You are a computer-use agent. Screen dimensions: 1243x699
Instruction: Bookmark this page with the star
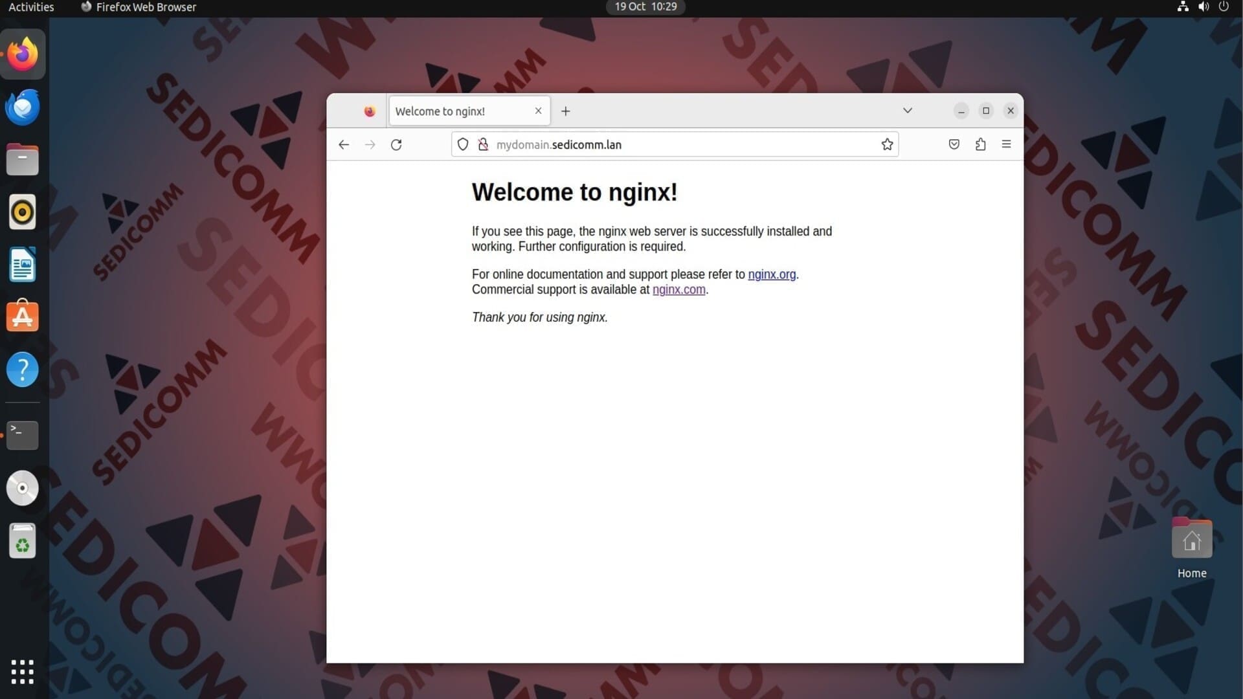pyautogui.click(x=887, y=144)
